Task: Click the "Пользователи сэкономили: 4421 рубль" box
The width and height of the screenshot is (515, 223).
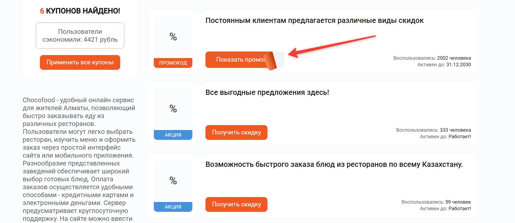Action: (80, 35)
